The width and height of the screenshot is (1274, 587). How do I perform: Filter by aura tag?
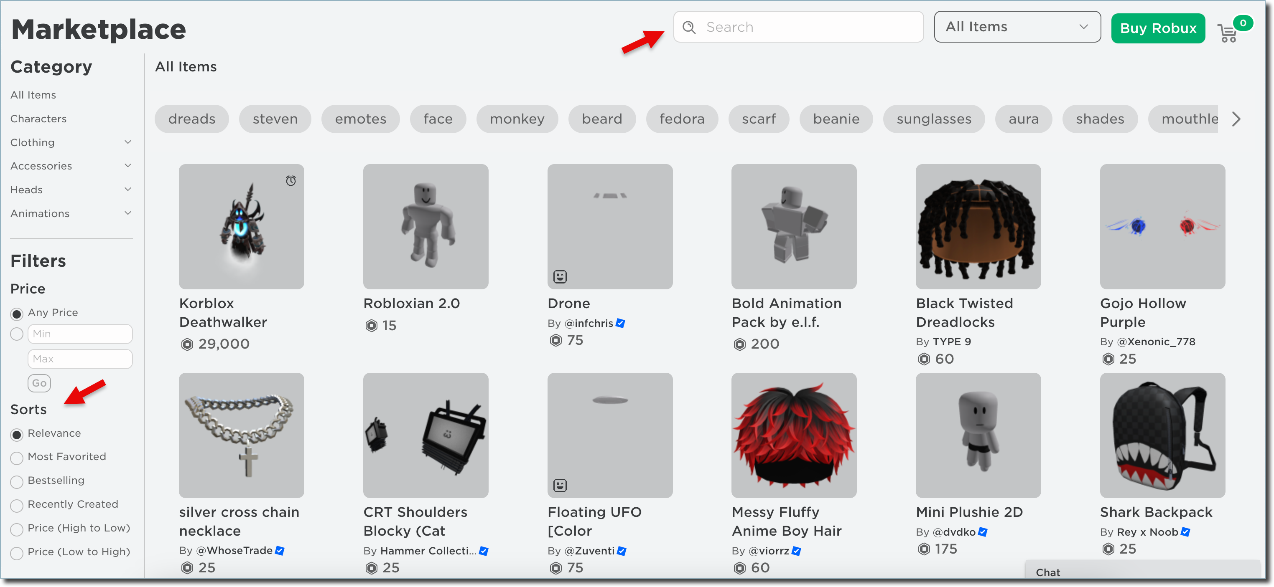(x=1024, y=119)
